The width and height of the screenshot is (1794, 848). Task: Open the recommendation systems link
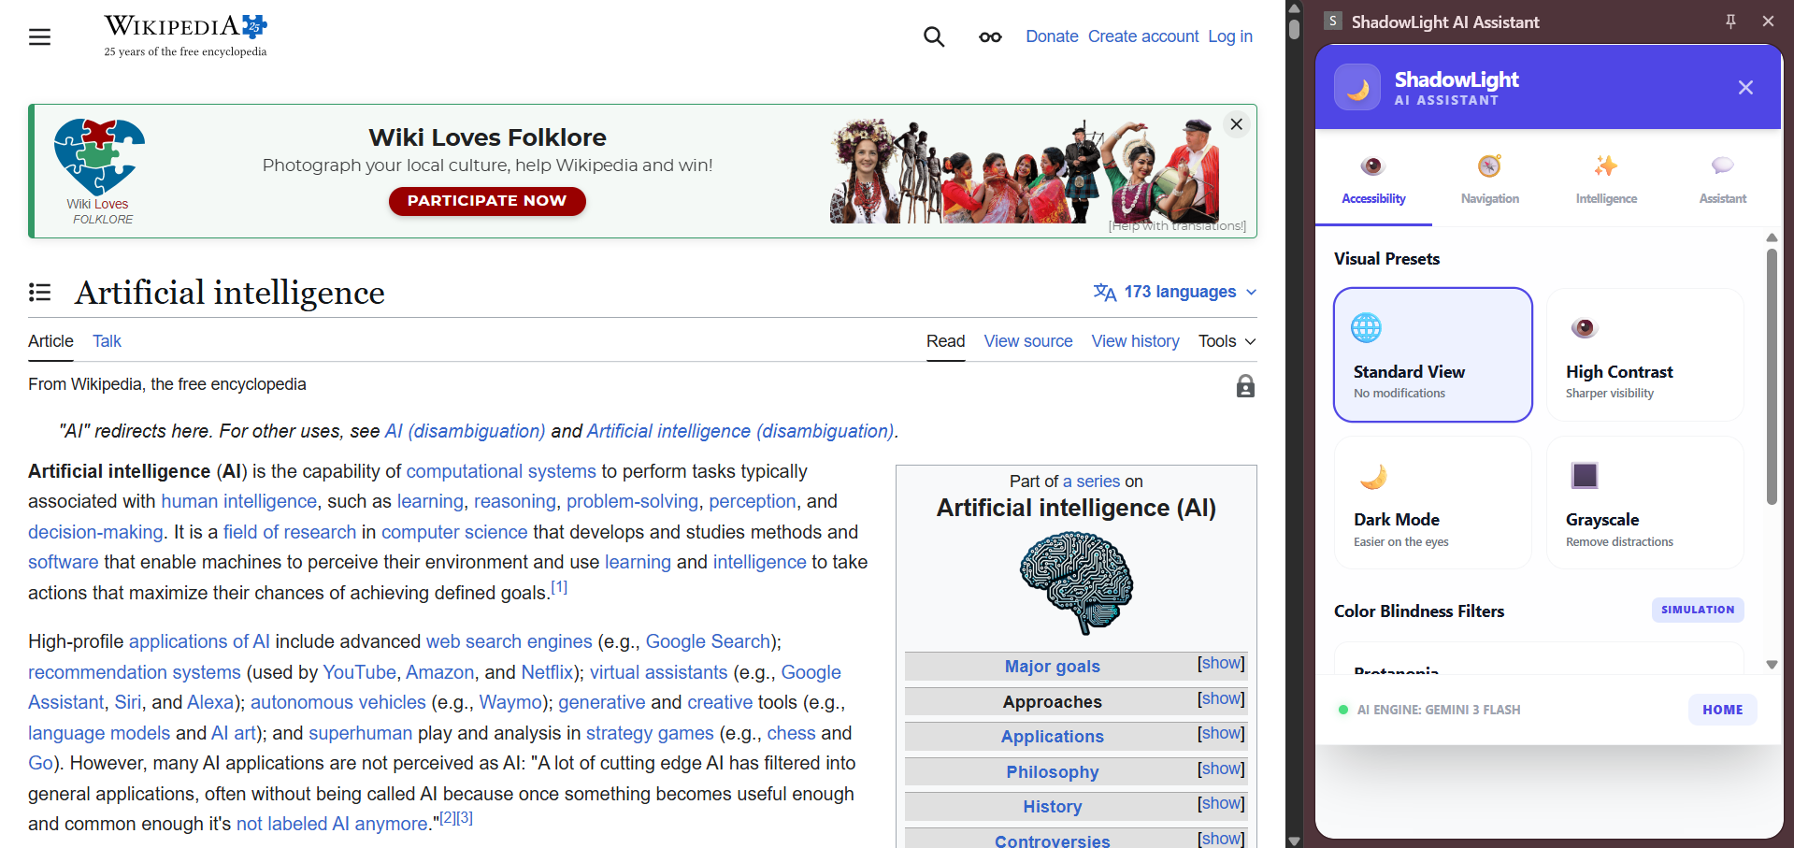(135, 672)
